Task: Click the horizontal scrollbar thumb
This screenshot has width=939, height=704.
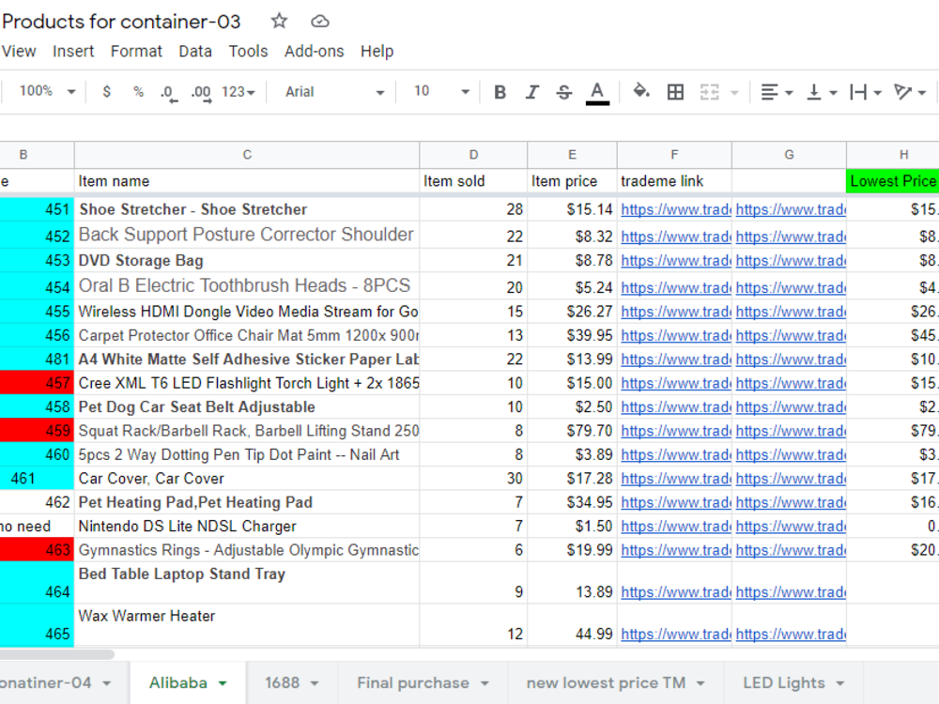Action: (57, 654)
